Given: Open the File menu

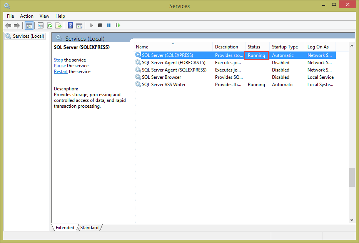Looking at the screenshot, I should click(x=10, y=16).
